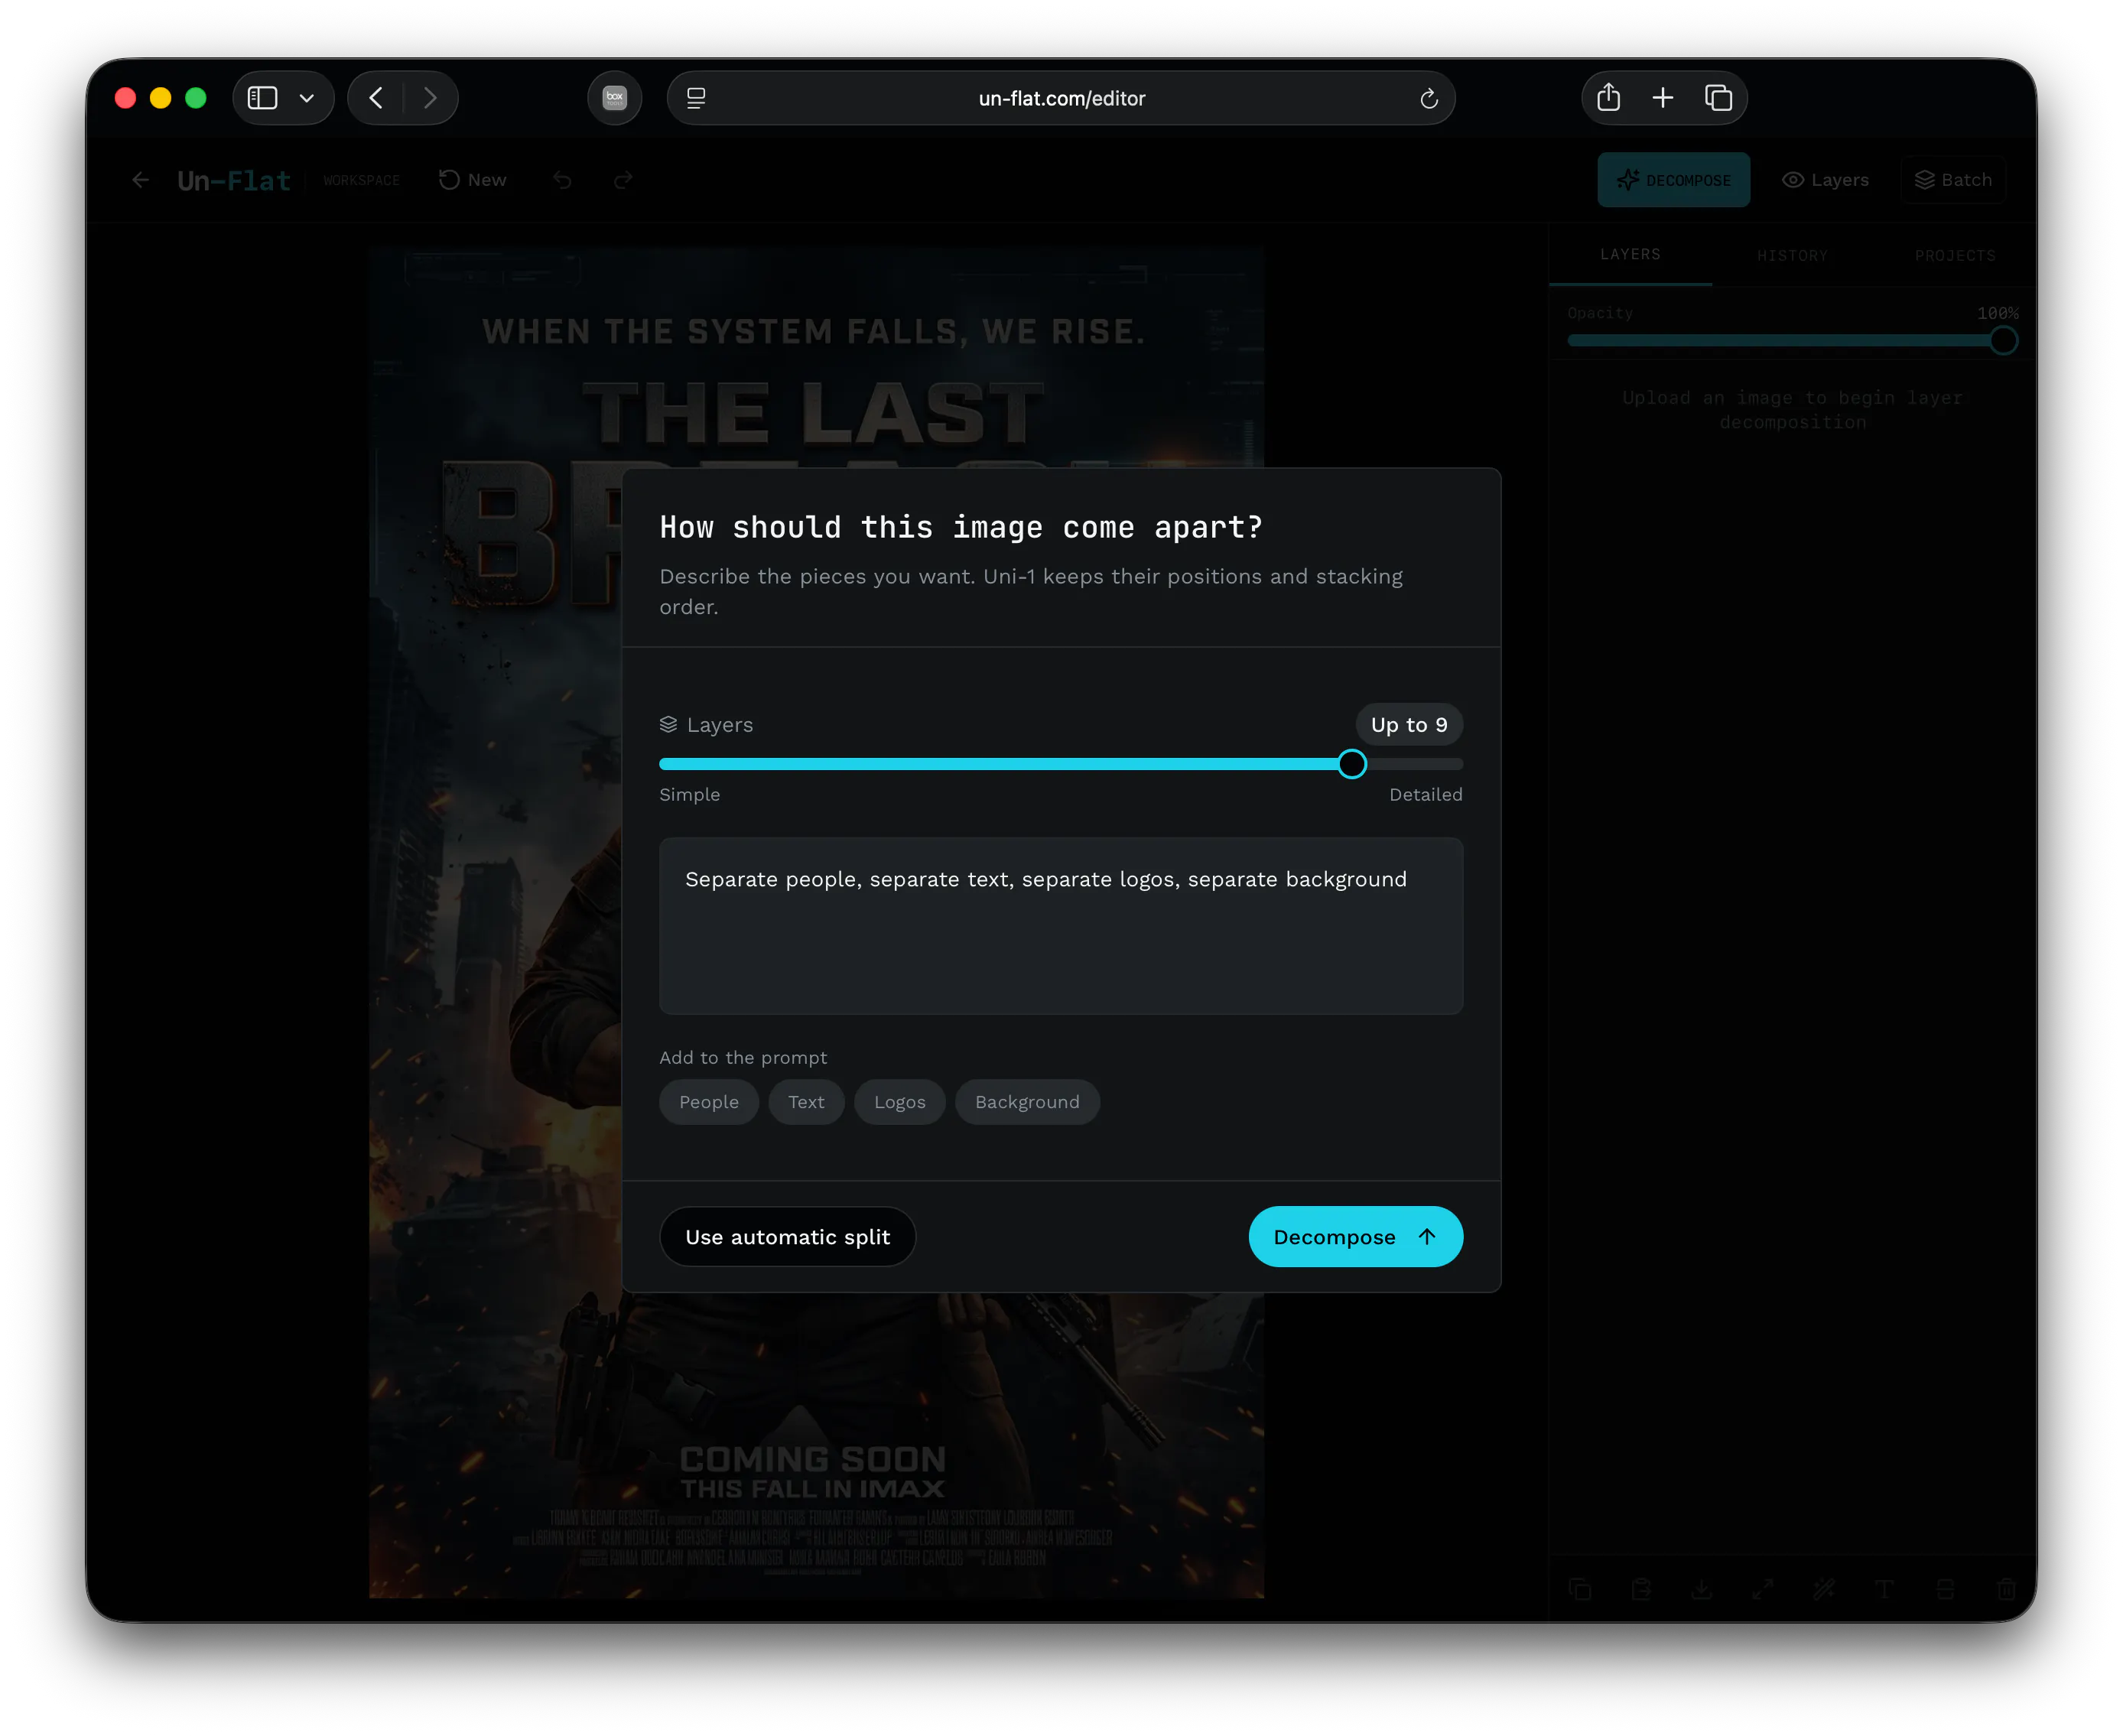Screen dimensions: 2123x1736
Task: Click the "Up to 9" layers badge
Action: point(1409,725)
